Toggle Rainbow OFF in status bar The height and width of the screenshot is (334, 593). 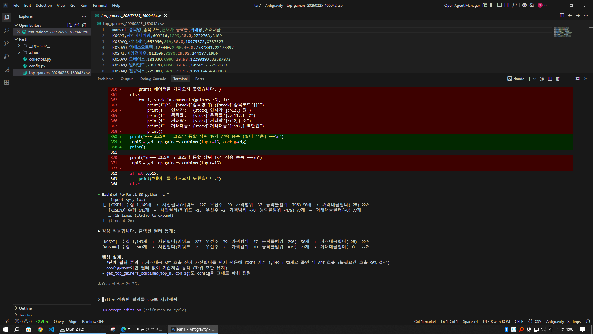pyautogui.click(x=93, y=322)
